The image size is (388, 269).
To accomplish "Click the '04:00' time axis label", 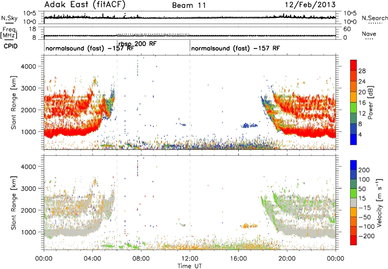I will click(92, 259).
